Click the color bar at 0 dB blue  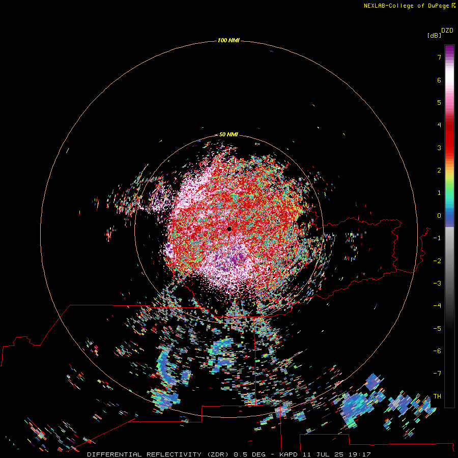[449, 216]
